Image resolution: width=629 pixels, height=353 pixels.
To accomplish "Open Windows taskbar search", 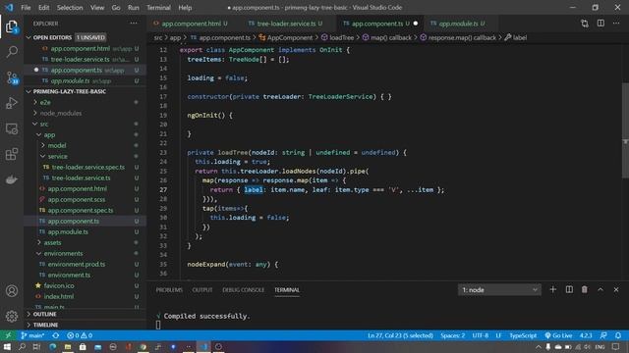I will pyautogui.click(x=22, y=347).
